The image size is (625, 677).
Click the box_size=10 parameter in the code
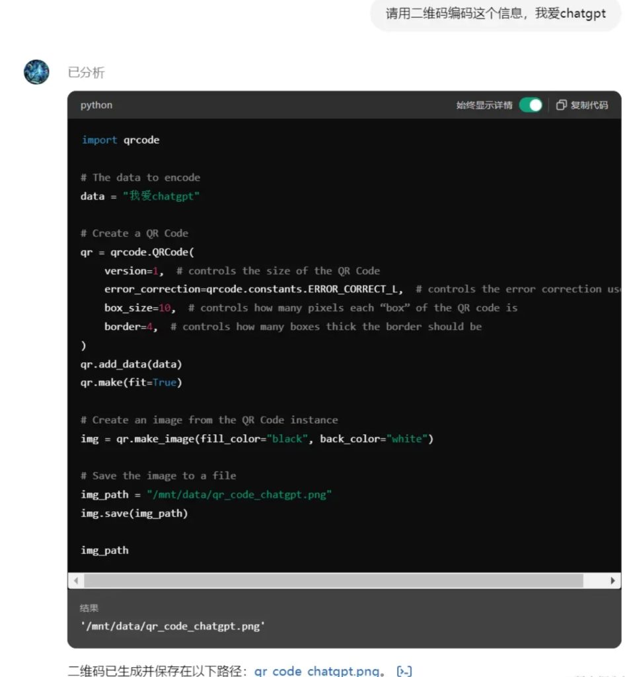pos(138,308)
